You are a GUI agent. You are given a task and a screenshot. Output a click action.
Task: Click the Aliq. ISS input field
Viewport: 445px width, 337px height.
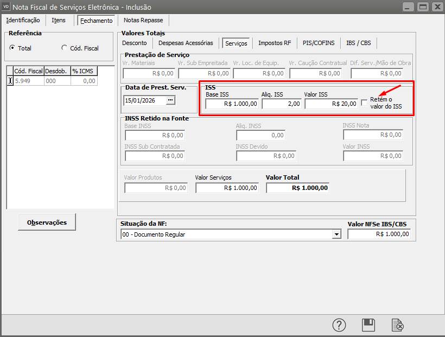(x=281, y=104)
